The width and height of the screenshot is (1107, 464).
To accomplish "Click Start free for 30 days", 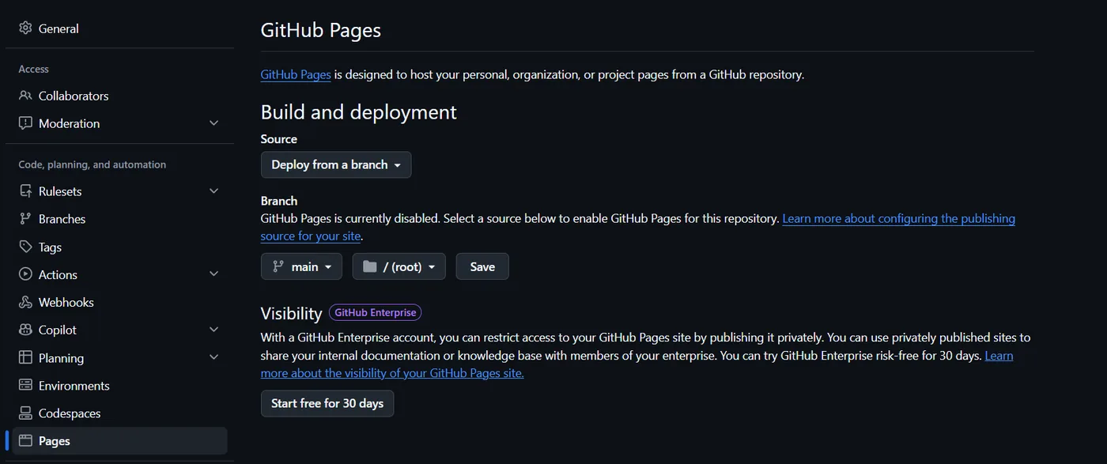I will 327,403.
